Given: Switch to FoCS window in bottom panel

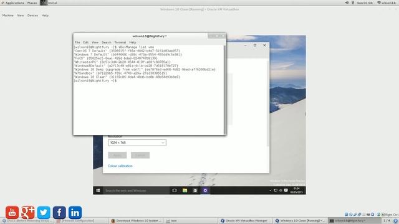Looking at the screenshot, I should [27, 221].
